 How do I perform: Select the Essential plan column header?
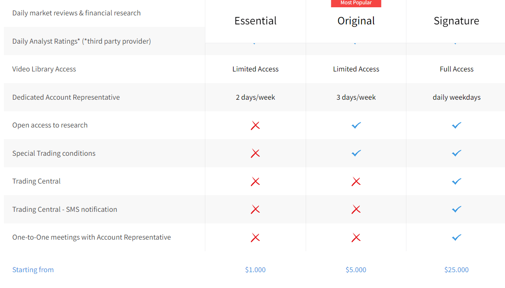tap(256, 21)
